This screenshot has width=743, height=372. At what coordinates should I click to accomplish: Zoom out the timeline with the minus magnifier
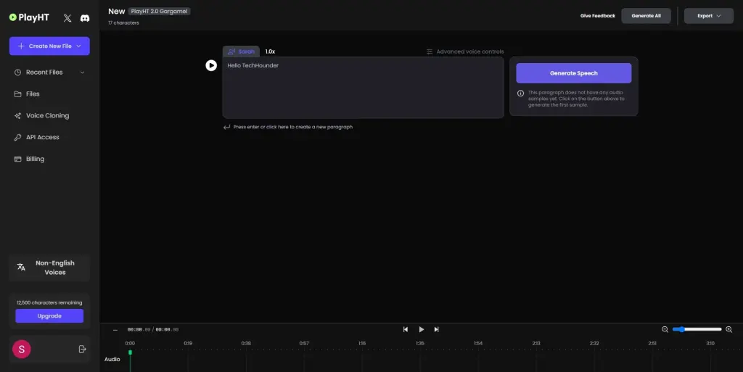click(665, 329)
